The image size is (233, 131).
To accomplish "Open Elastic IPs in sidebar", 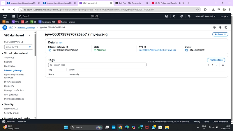I will [9, 86].
